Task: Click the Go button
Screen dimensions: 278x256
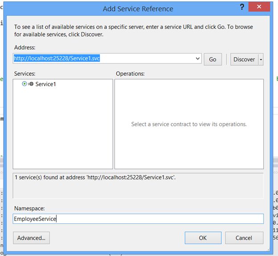Action: coord(213,59)
